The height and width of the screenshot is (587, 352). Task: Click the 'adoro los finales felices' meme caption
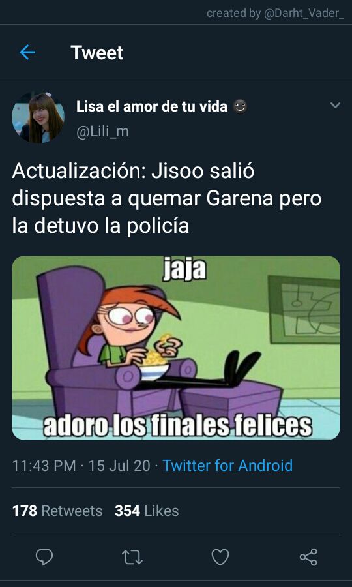coord(177,425)
